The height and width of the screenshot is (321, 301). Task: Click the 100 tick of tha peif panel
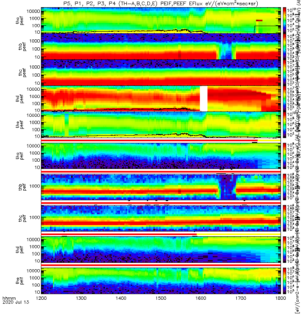(x=36, y=160)
